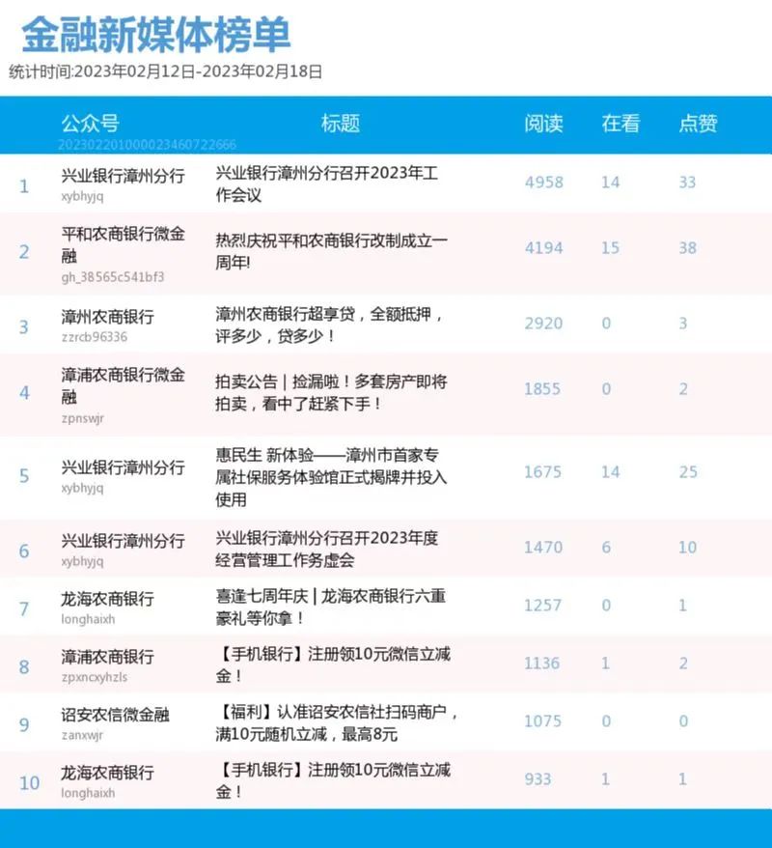Click account ID zanxwjr
This screenshot has width=772, height=848.
[x=82, y=736]
